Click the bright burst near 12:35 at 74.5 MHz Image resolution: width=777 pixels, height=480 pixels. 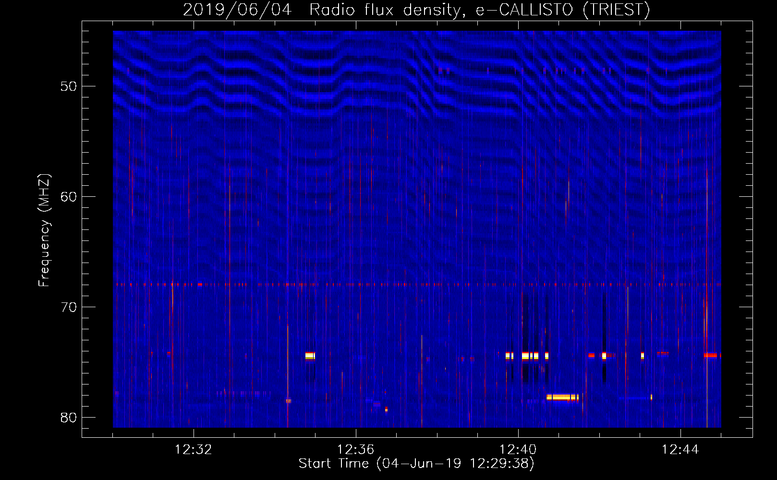tap(310, 356)
